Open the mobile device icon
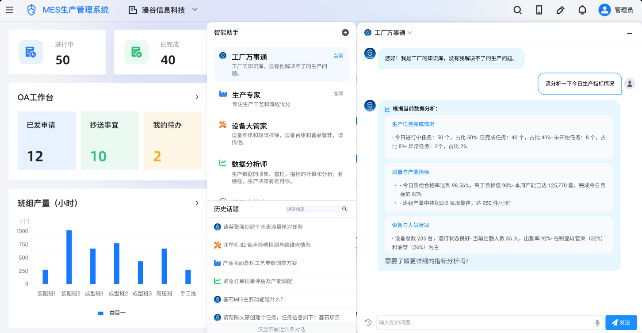 click(539, 10)
